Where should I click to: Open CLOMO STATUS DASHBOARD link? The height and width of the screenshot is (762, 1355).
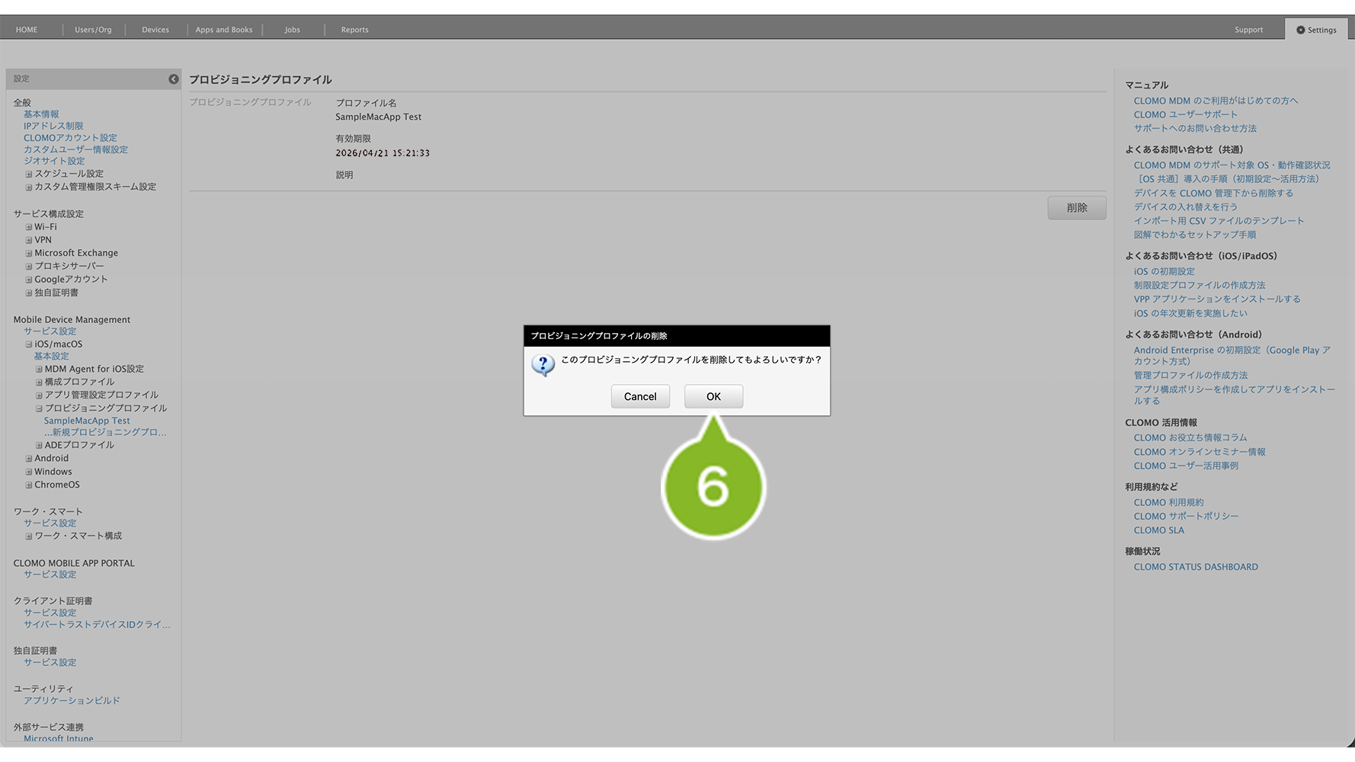coord(1195,567)
